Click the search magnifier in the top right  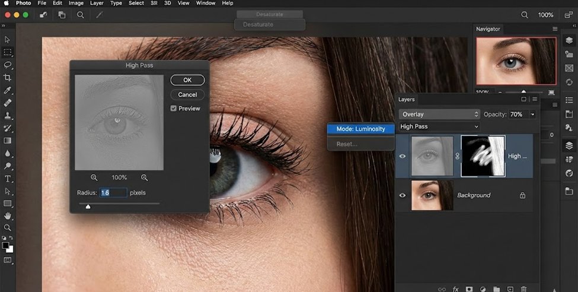click(525, 15)
